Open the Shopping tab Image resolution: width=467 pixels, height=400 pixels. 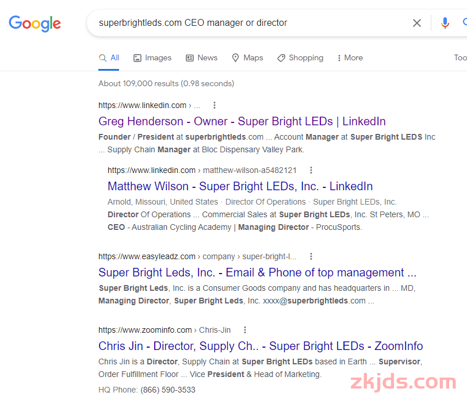pyautogui.click(x=300, y=57)
